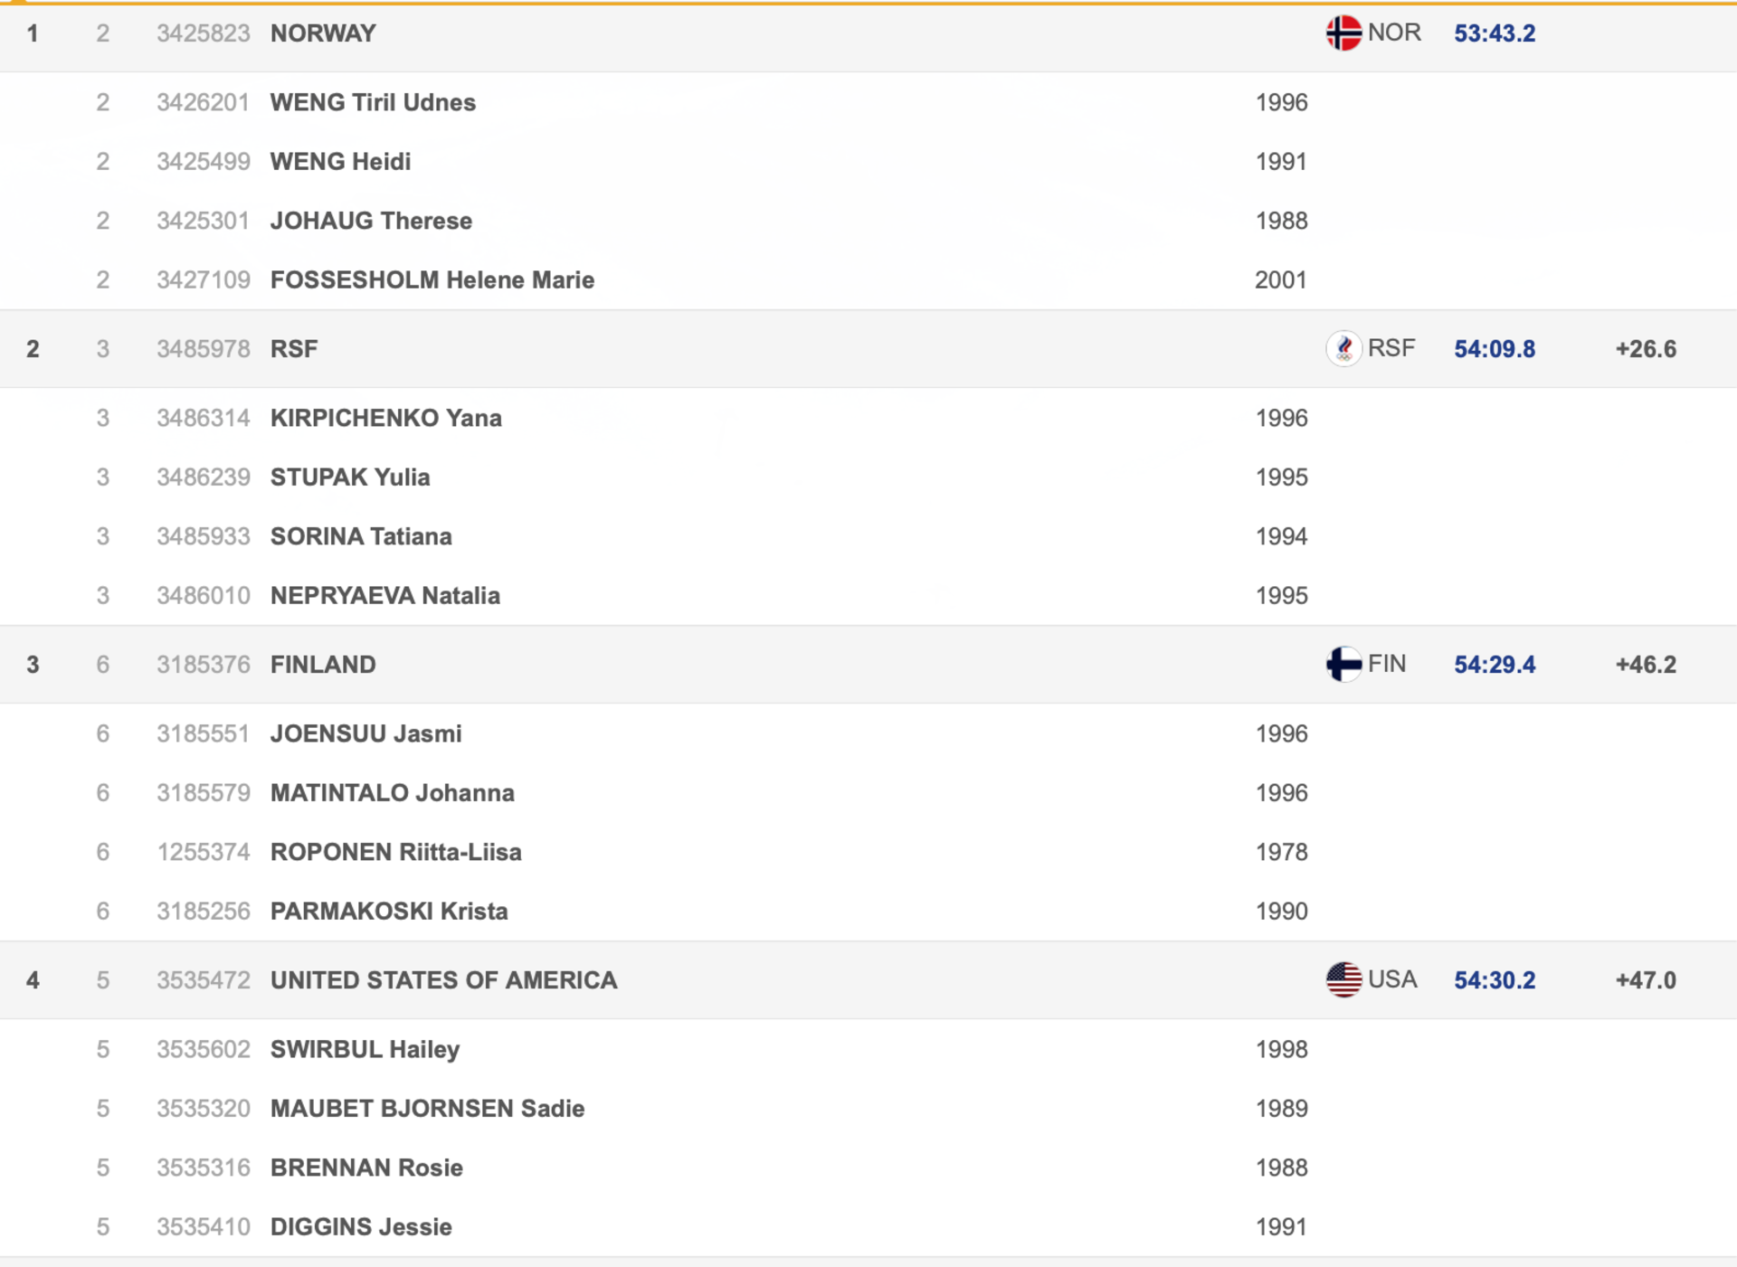Select FIS code 3535320
This screenshot has height=1267, width=1737.
[x=204, y=1109]
